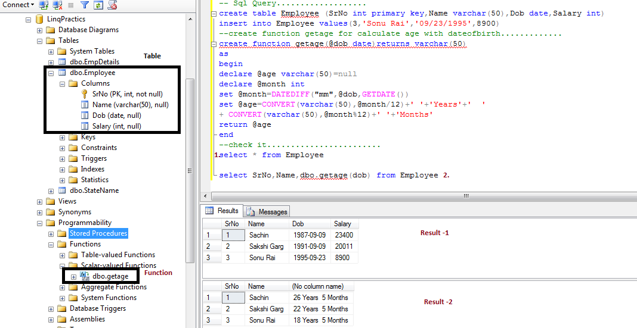Viewport: 637px width, 328px height.
Task: Select the dbo.EmpDetails table icon
Action: pos(62,62)
